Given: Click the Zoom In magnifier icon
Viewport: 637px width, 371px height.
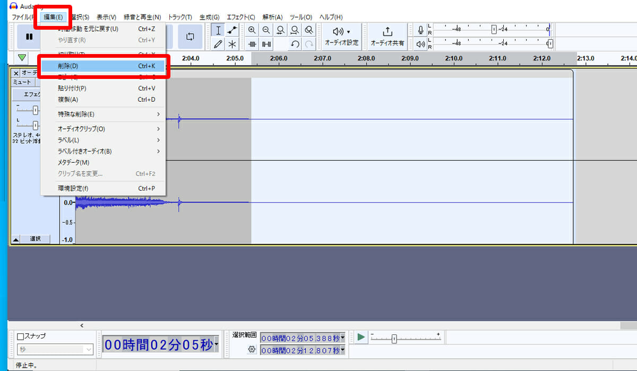Looking at the screenshot, I should coord(252,31).
